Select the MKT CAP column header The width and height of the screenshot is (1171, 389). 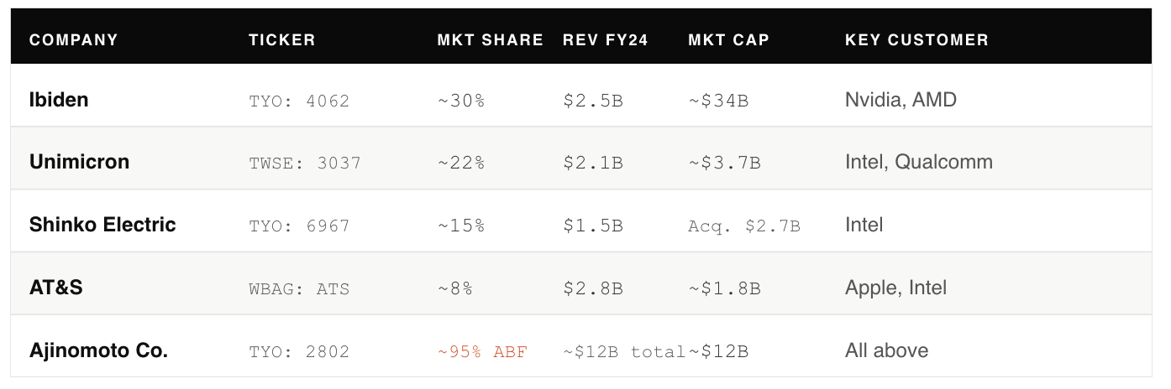point(729,40)
